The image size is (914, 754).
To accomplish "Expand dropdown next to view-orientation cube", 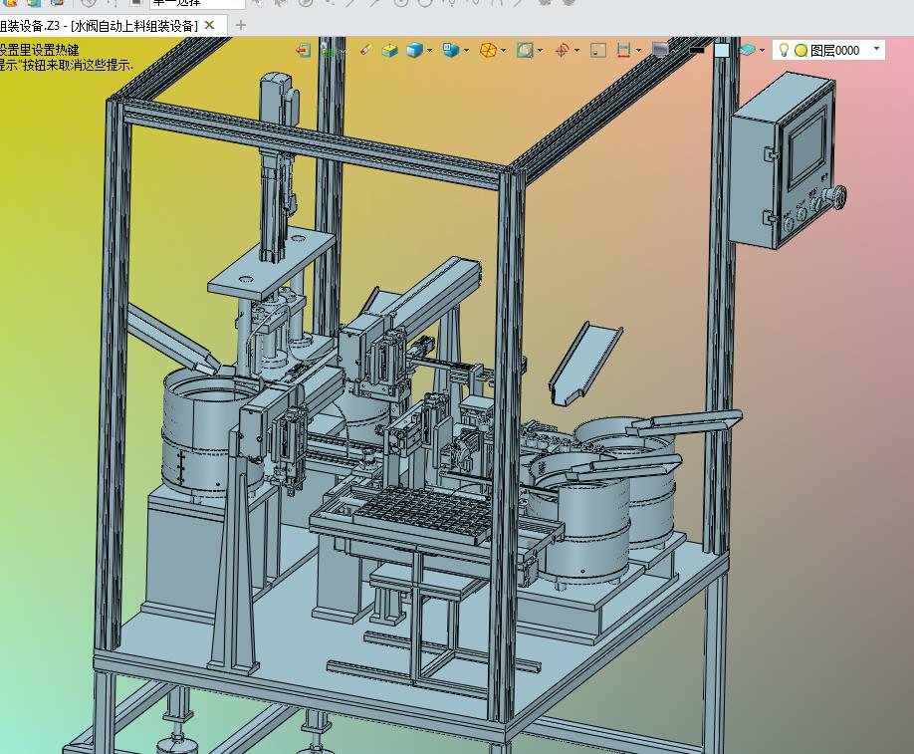I will (x=466, y=51).
